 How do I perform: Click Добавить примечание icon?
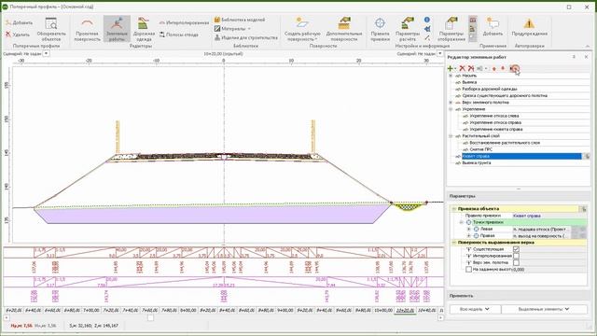pyautogui.click(x=493, y=23)
